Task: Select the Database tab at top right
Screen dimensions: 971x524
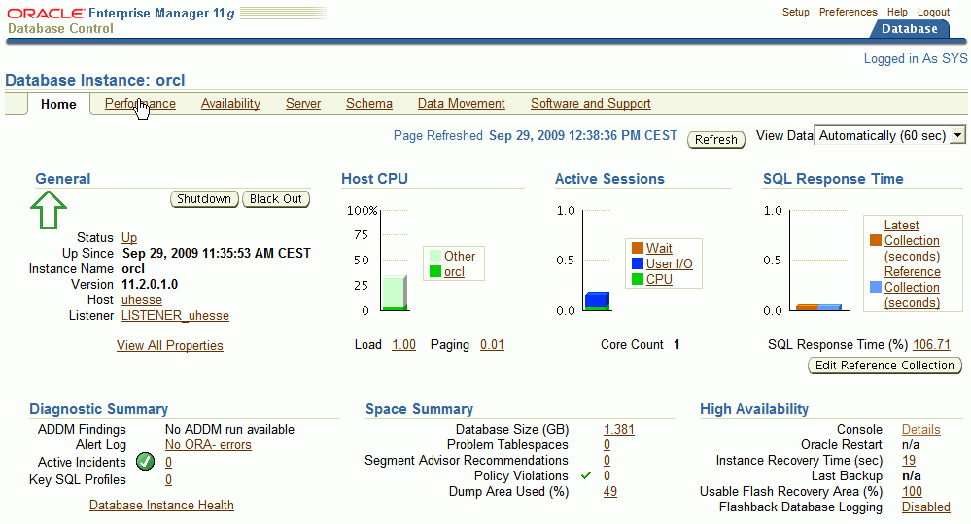Action: click(909, 29)
